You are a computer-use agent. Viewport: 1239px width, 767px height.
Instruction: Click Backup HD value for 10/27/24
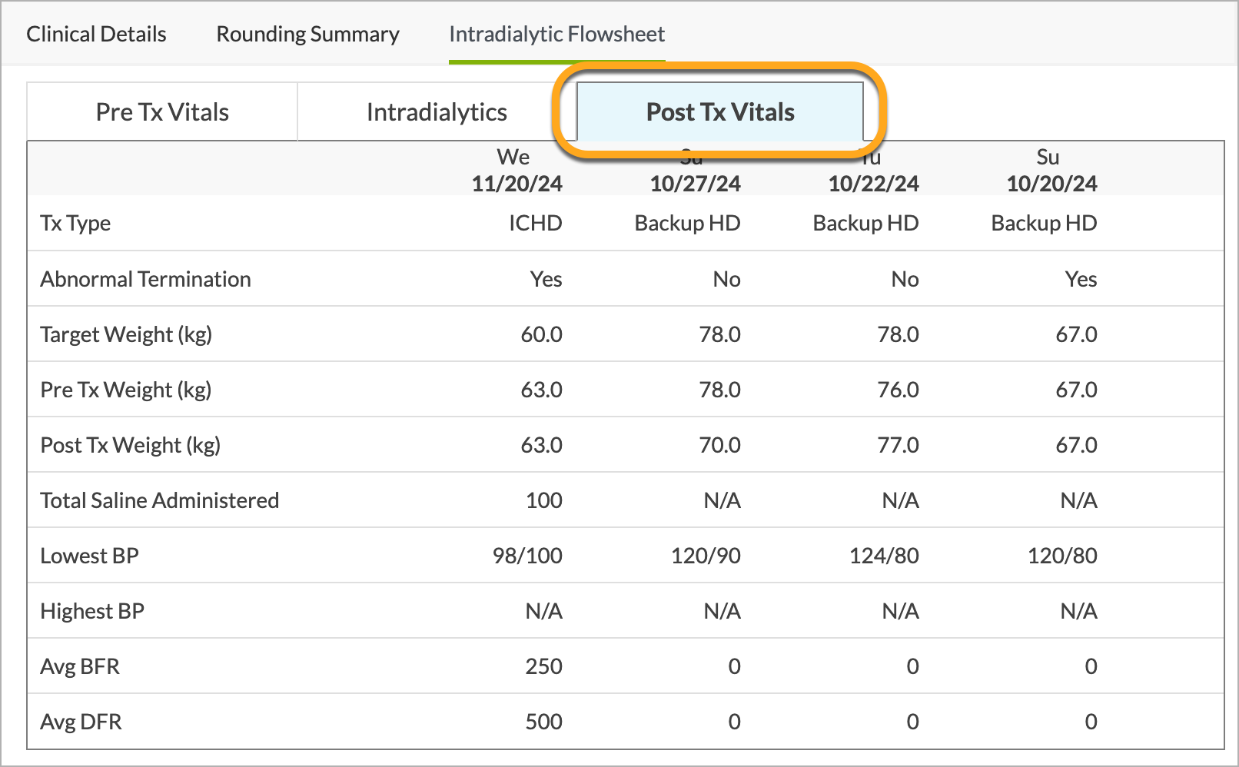[687, 223]
